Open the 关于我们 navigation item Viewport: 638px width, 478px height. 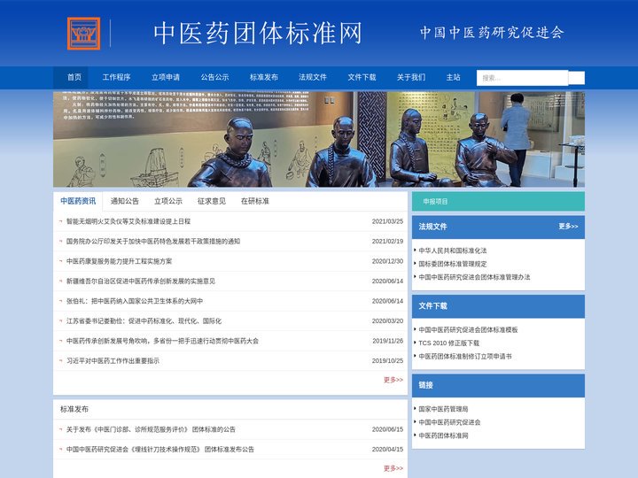(x=411, y=77)
